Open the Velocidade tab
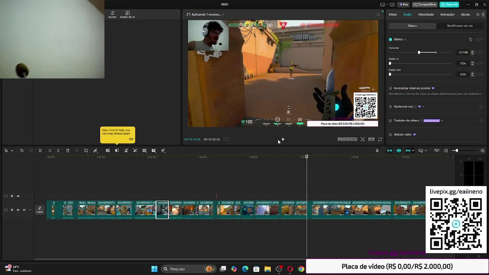The width and height of the screenshot is (489, 275). [x=426, y=15]
